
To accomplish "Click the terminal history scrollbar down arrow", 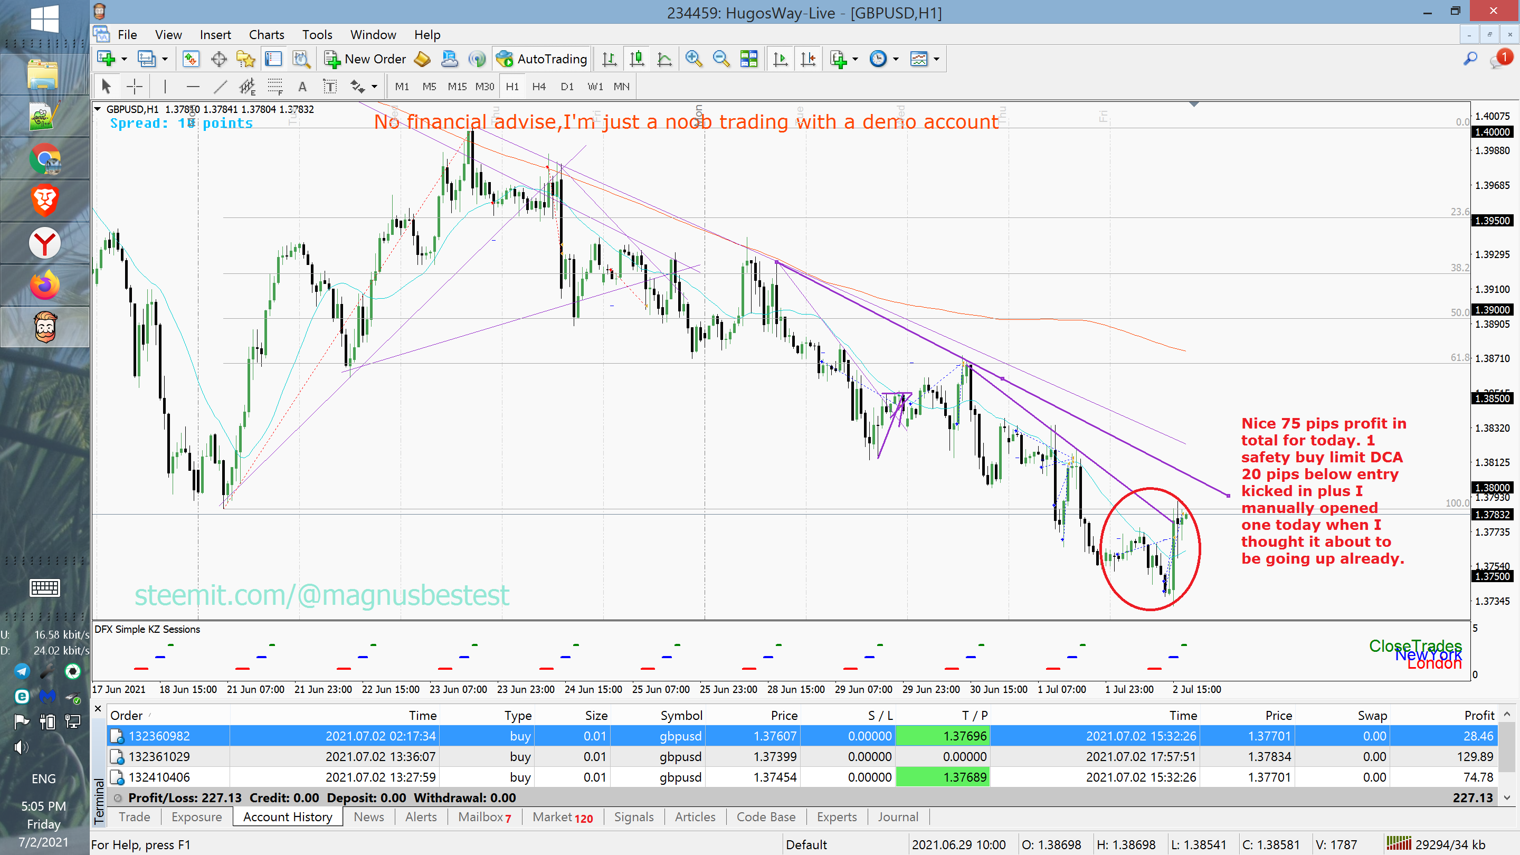I will tap(1508, 798).
